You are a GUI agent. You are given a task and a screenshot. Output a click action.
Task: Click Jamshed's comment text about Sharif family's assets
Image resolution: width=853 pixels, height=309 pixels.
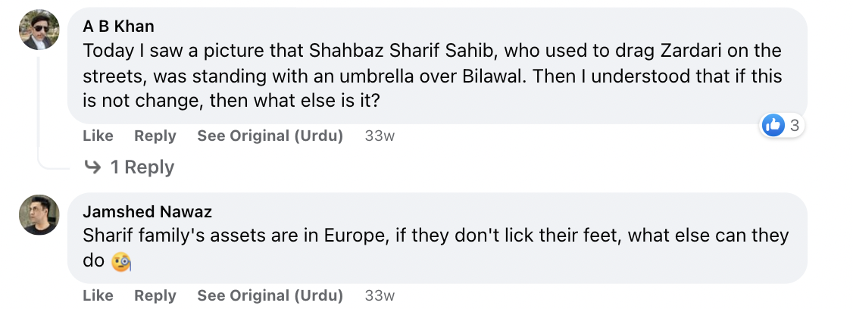436,248
